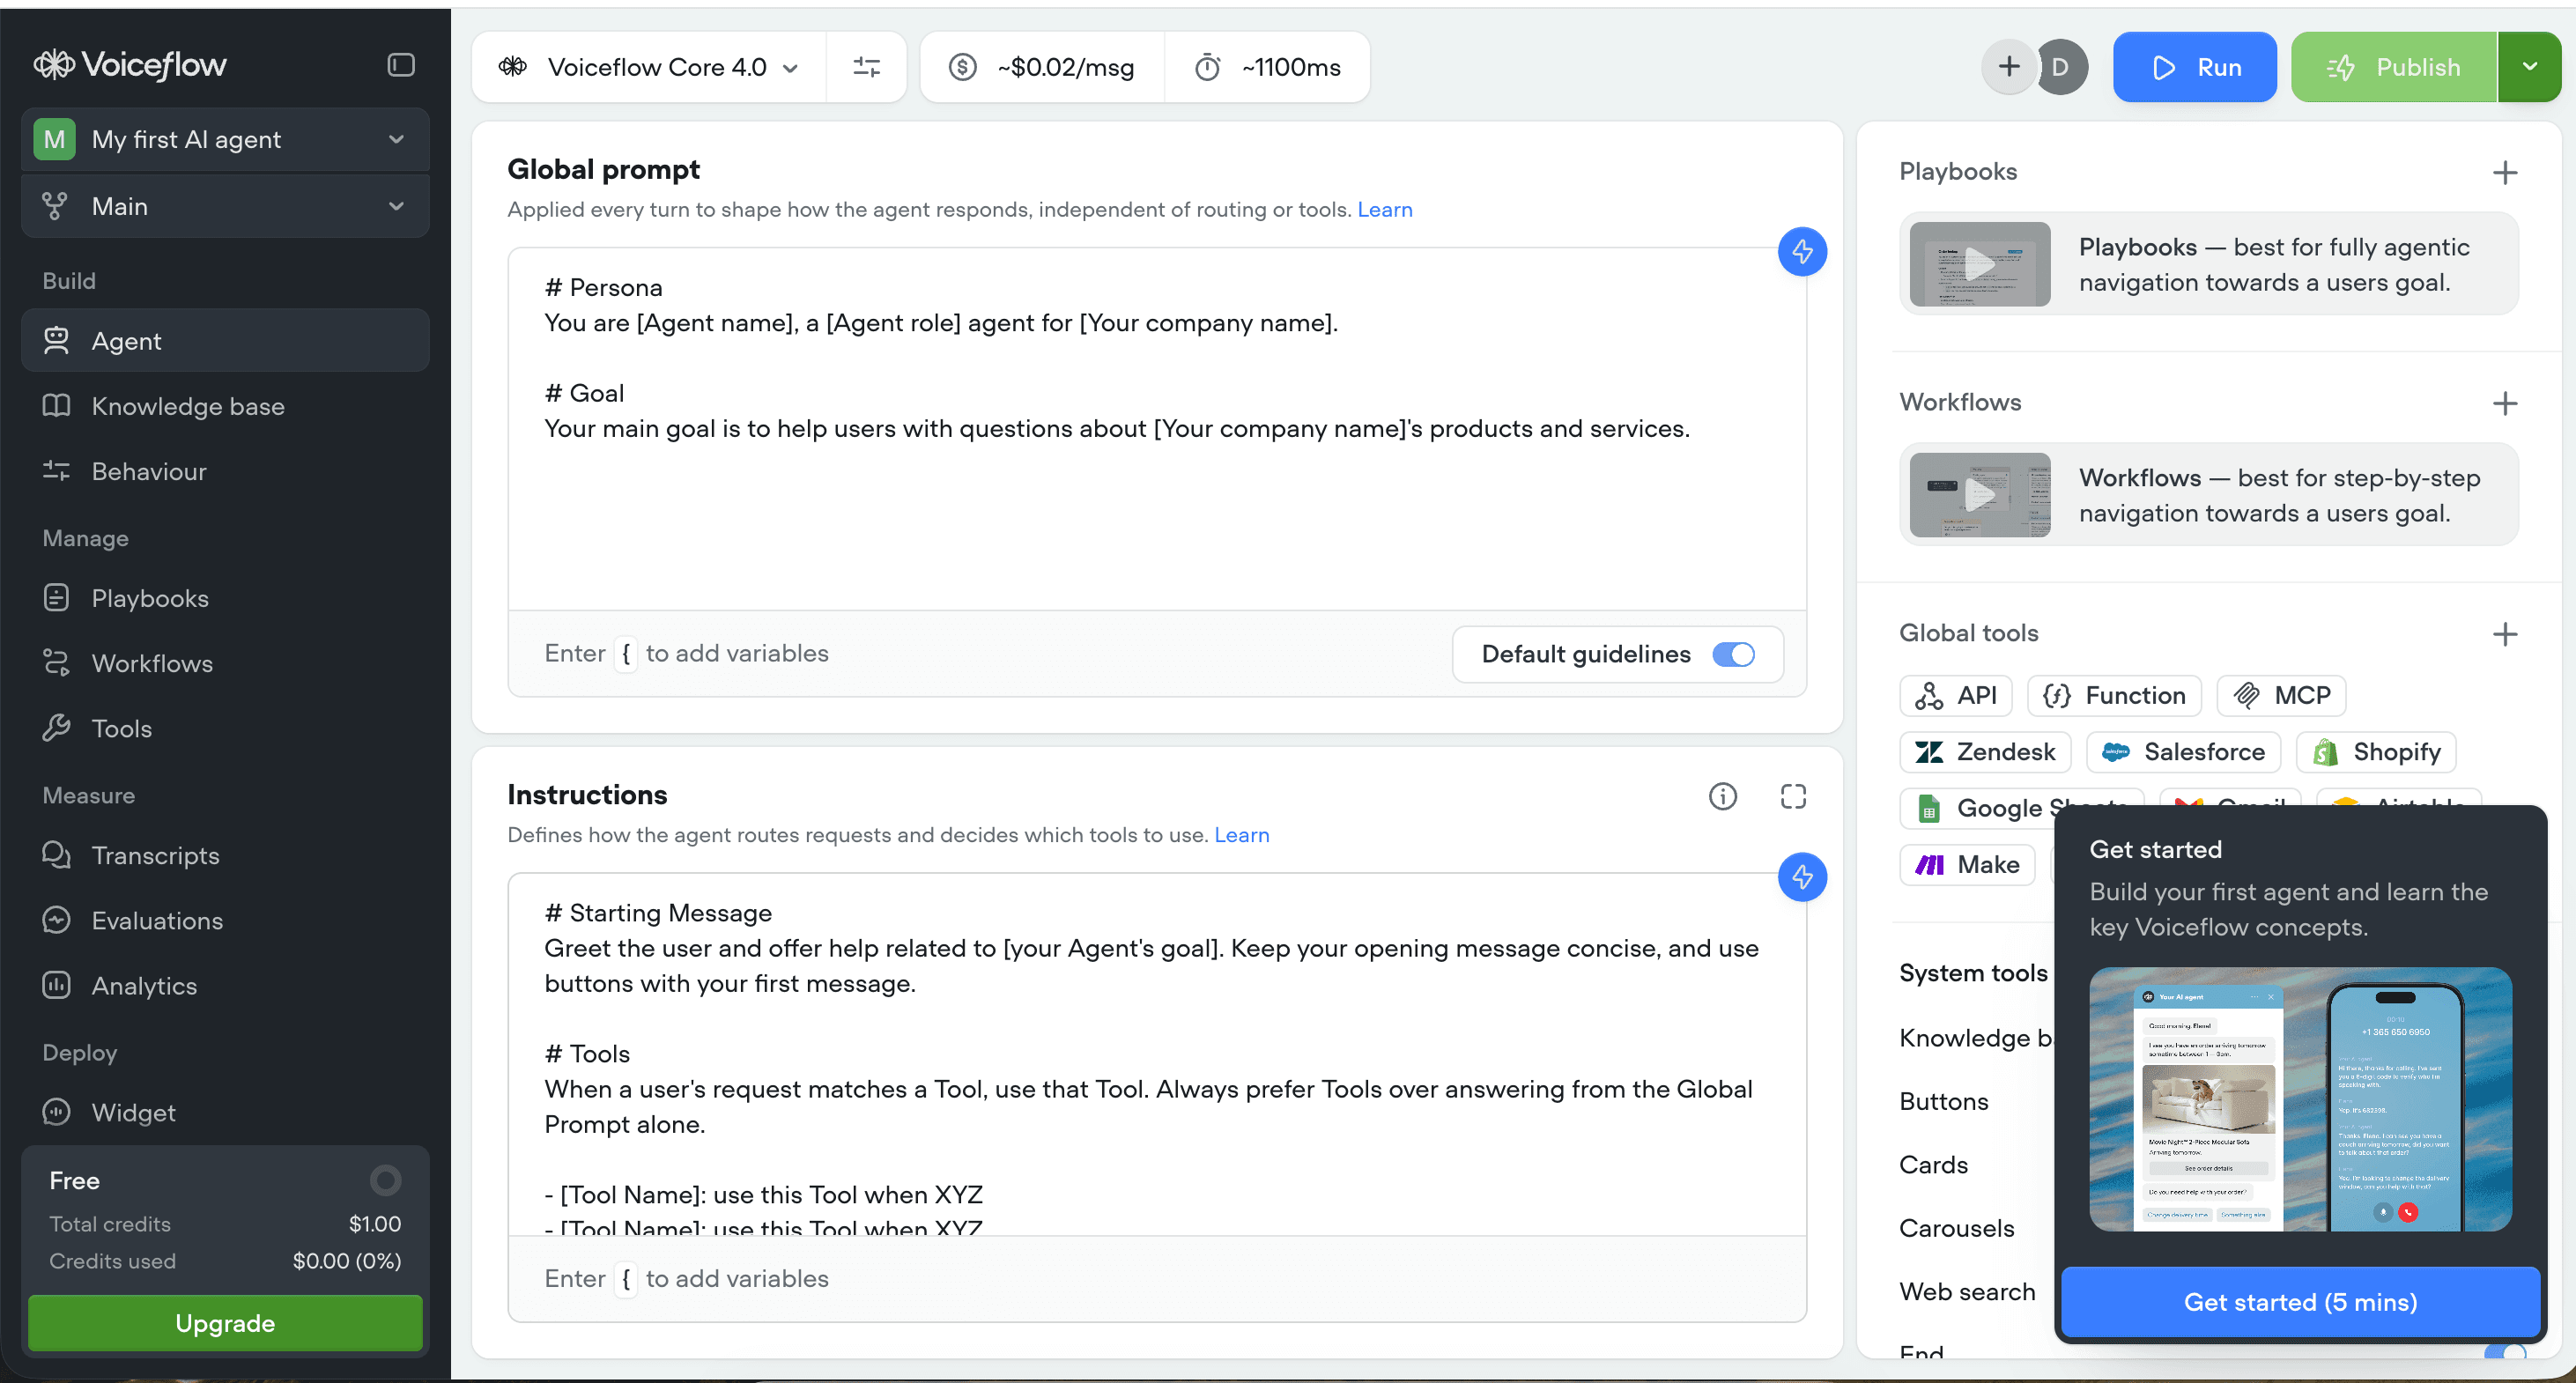Click into the Instructions text editor
The width and height of the screenshot is (2576, 1383).
point(1157,1055)
